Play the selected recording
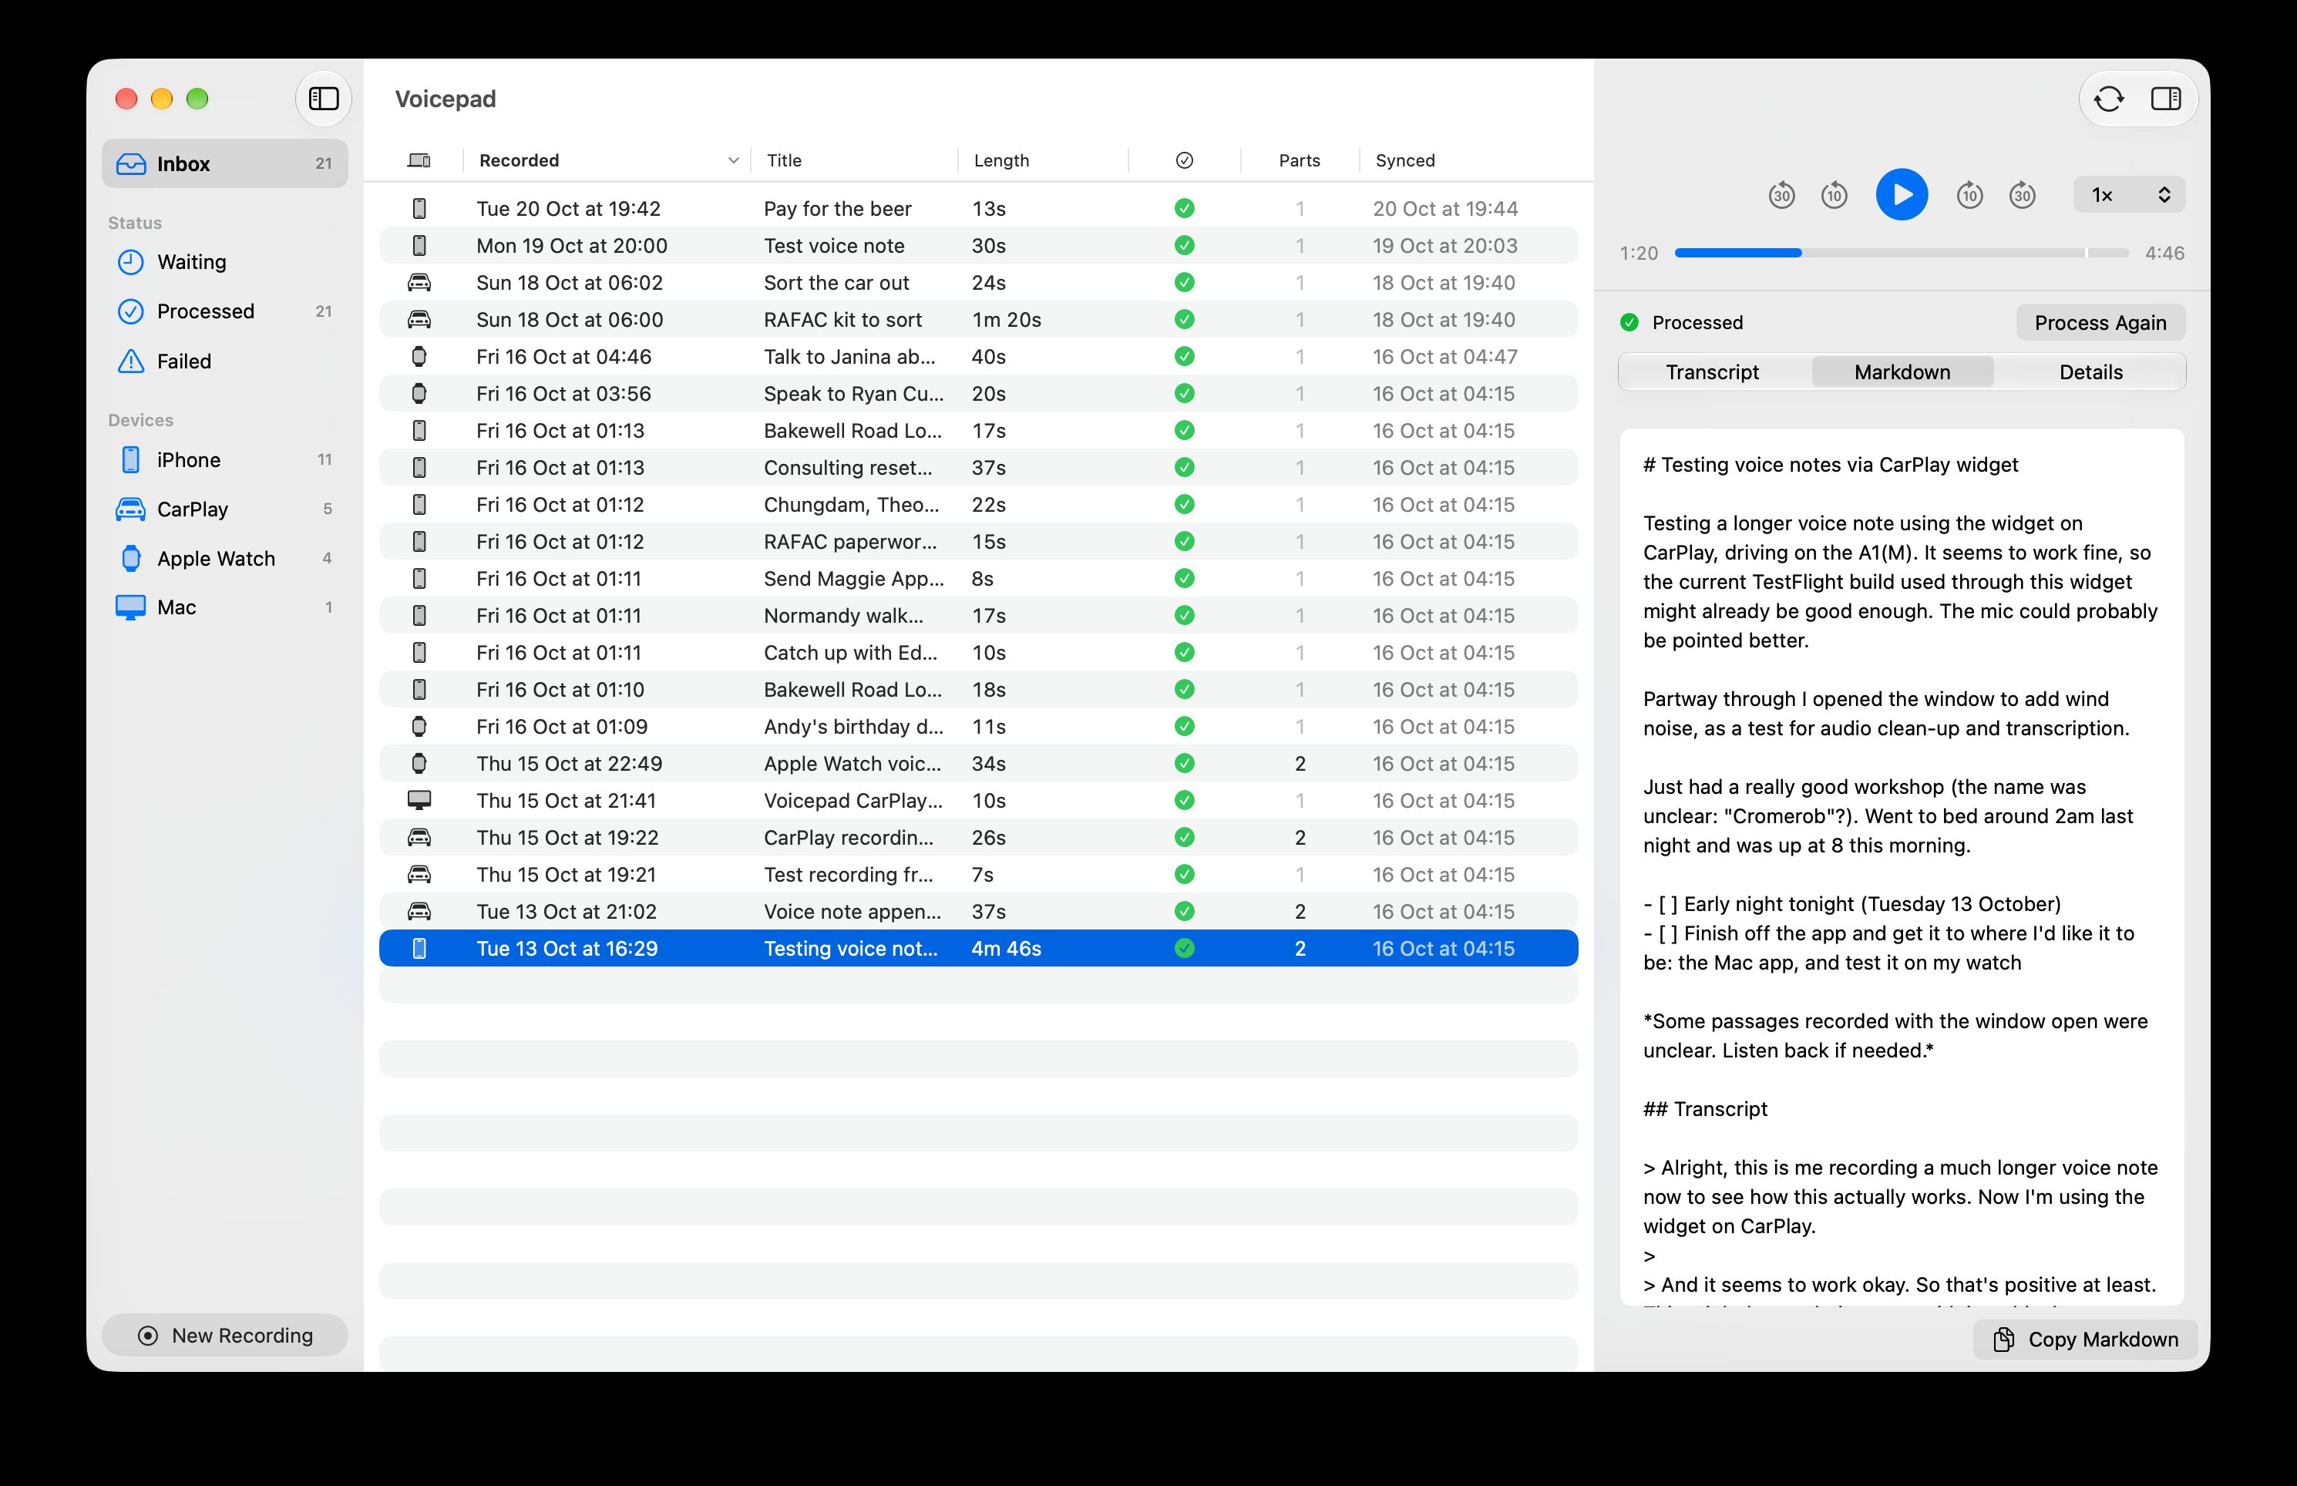The height and width of the screenshot is (1486, 2297). coord(1902,195)
